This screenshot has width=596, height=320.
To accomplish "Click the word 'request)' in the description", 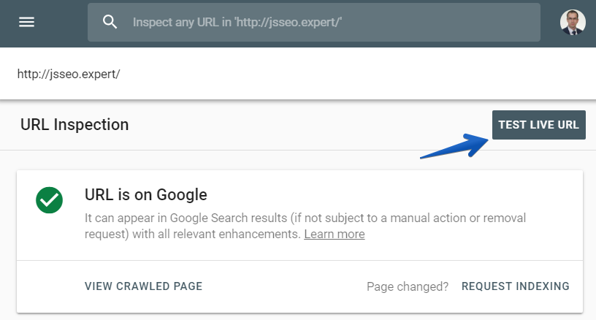I will click(107, 235).
